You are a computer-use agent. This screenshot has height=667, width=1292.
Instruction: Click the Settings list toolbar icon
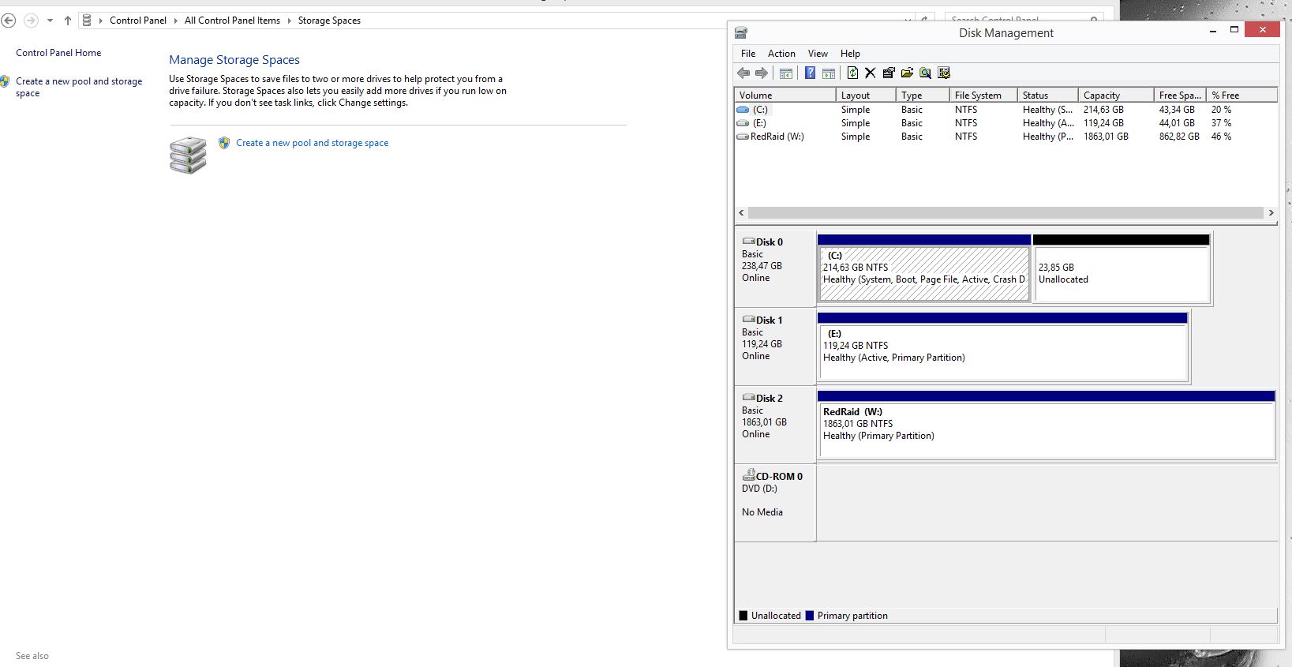[944, 73]
